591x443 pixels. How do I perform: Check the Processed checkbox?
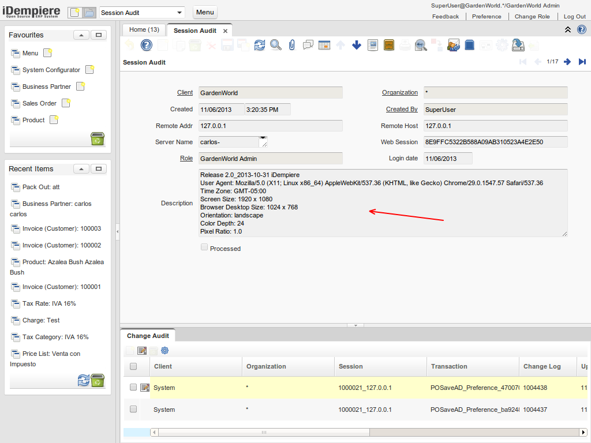click(x=204, y=247)
